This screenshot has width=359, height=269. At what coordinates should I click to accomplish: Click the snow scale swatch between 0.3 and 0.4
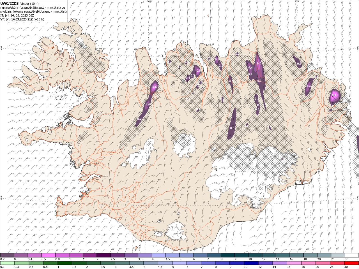[x=21, y=255]
